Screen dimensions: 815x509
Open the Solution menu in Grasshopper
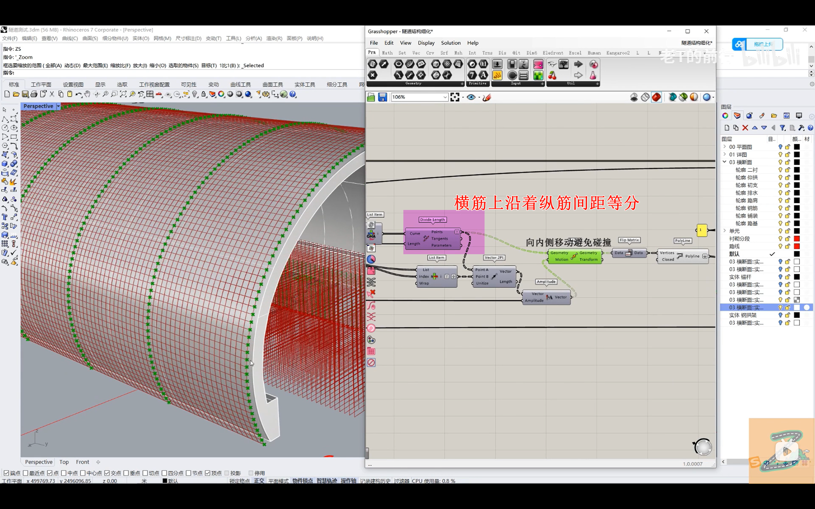click(450, 43)
